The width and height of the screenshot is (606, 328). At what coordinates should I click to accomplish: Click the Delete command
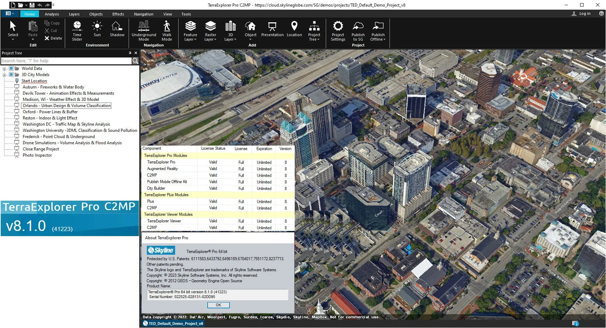click(x=53, y=38)
